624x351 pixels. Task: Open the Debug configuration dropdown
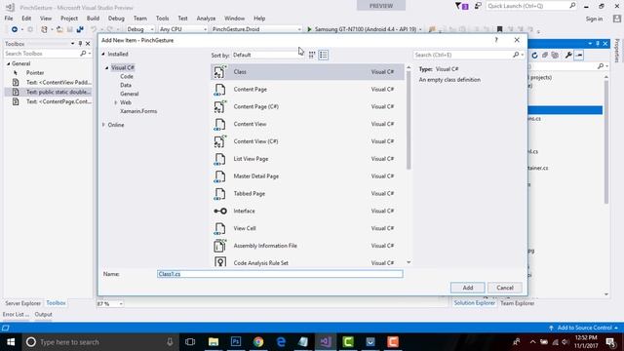(140, 29)
